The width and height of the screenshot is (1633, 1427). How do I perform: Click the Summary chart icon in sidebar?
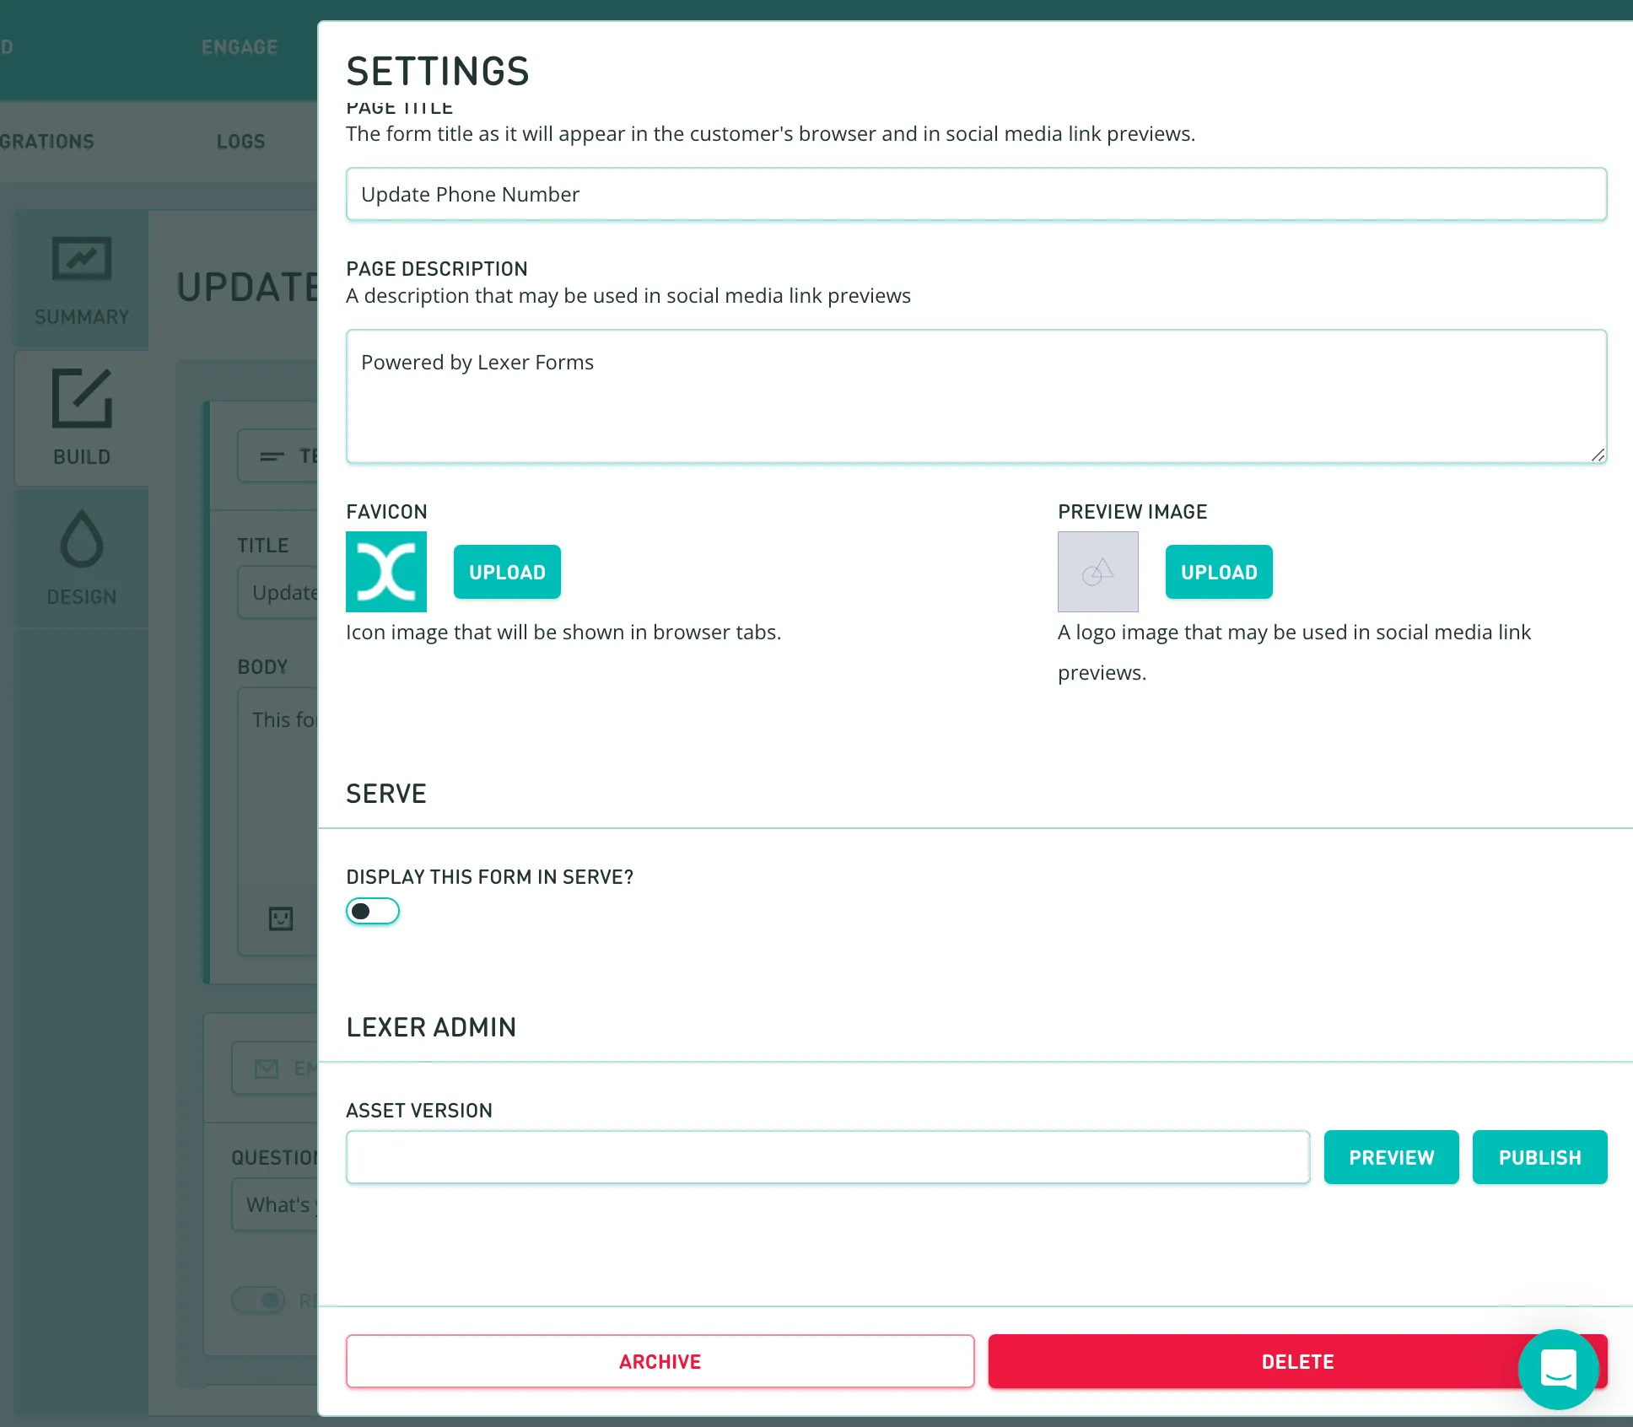click(x=82, y=258)
